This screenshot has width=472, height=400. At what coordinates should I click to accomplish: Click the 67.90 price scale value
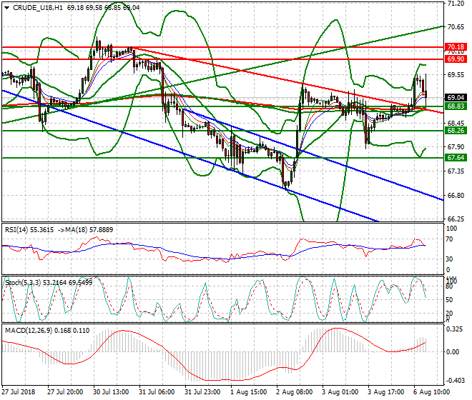coord(456,146)
